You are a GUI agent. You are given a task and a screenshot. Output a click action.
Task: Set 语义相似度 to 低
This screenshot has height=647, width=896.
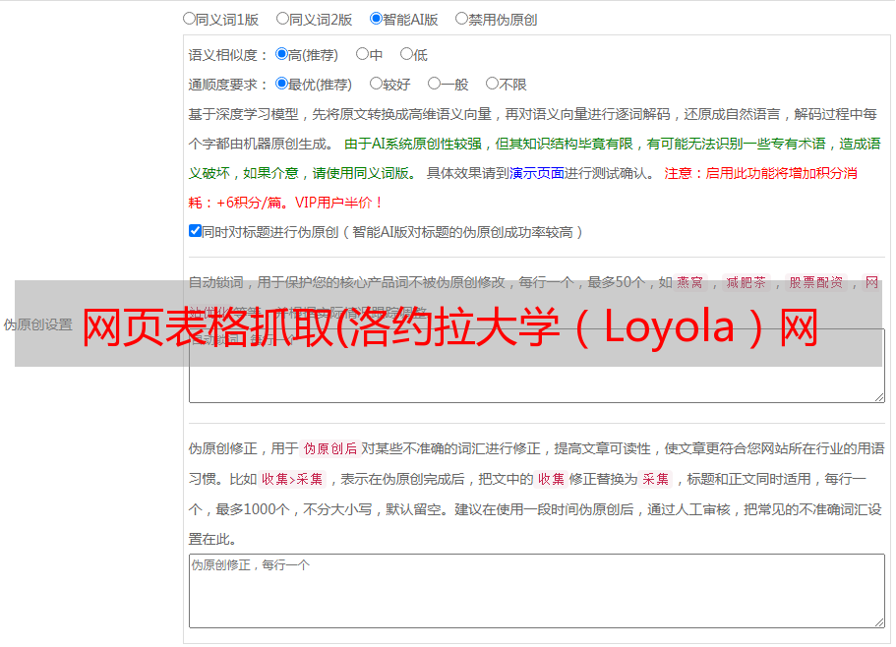coord(406,54)
